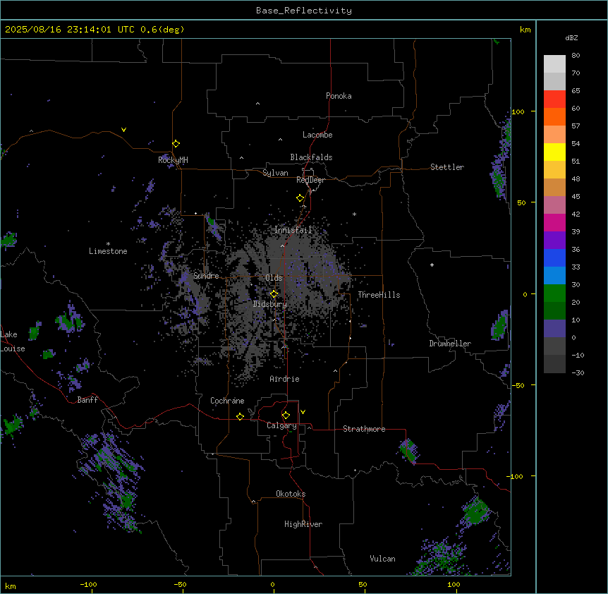Click the yellow V marker northeast of Calgary
The width and height of the screenshot is (608, 594).
point(303,412)
